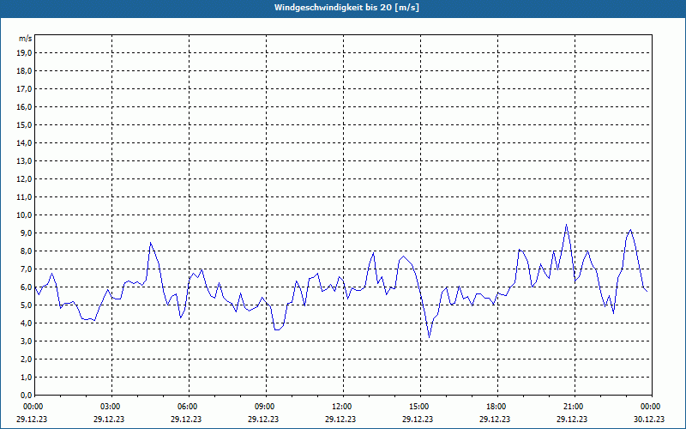Click the chart title Windgeschwindigkeit bis 20 [m/s]

point(346,8)
